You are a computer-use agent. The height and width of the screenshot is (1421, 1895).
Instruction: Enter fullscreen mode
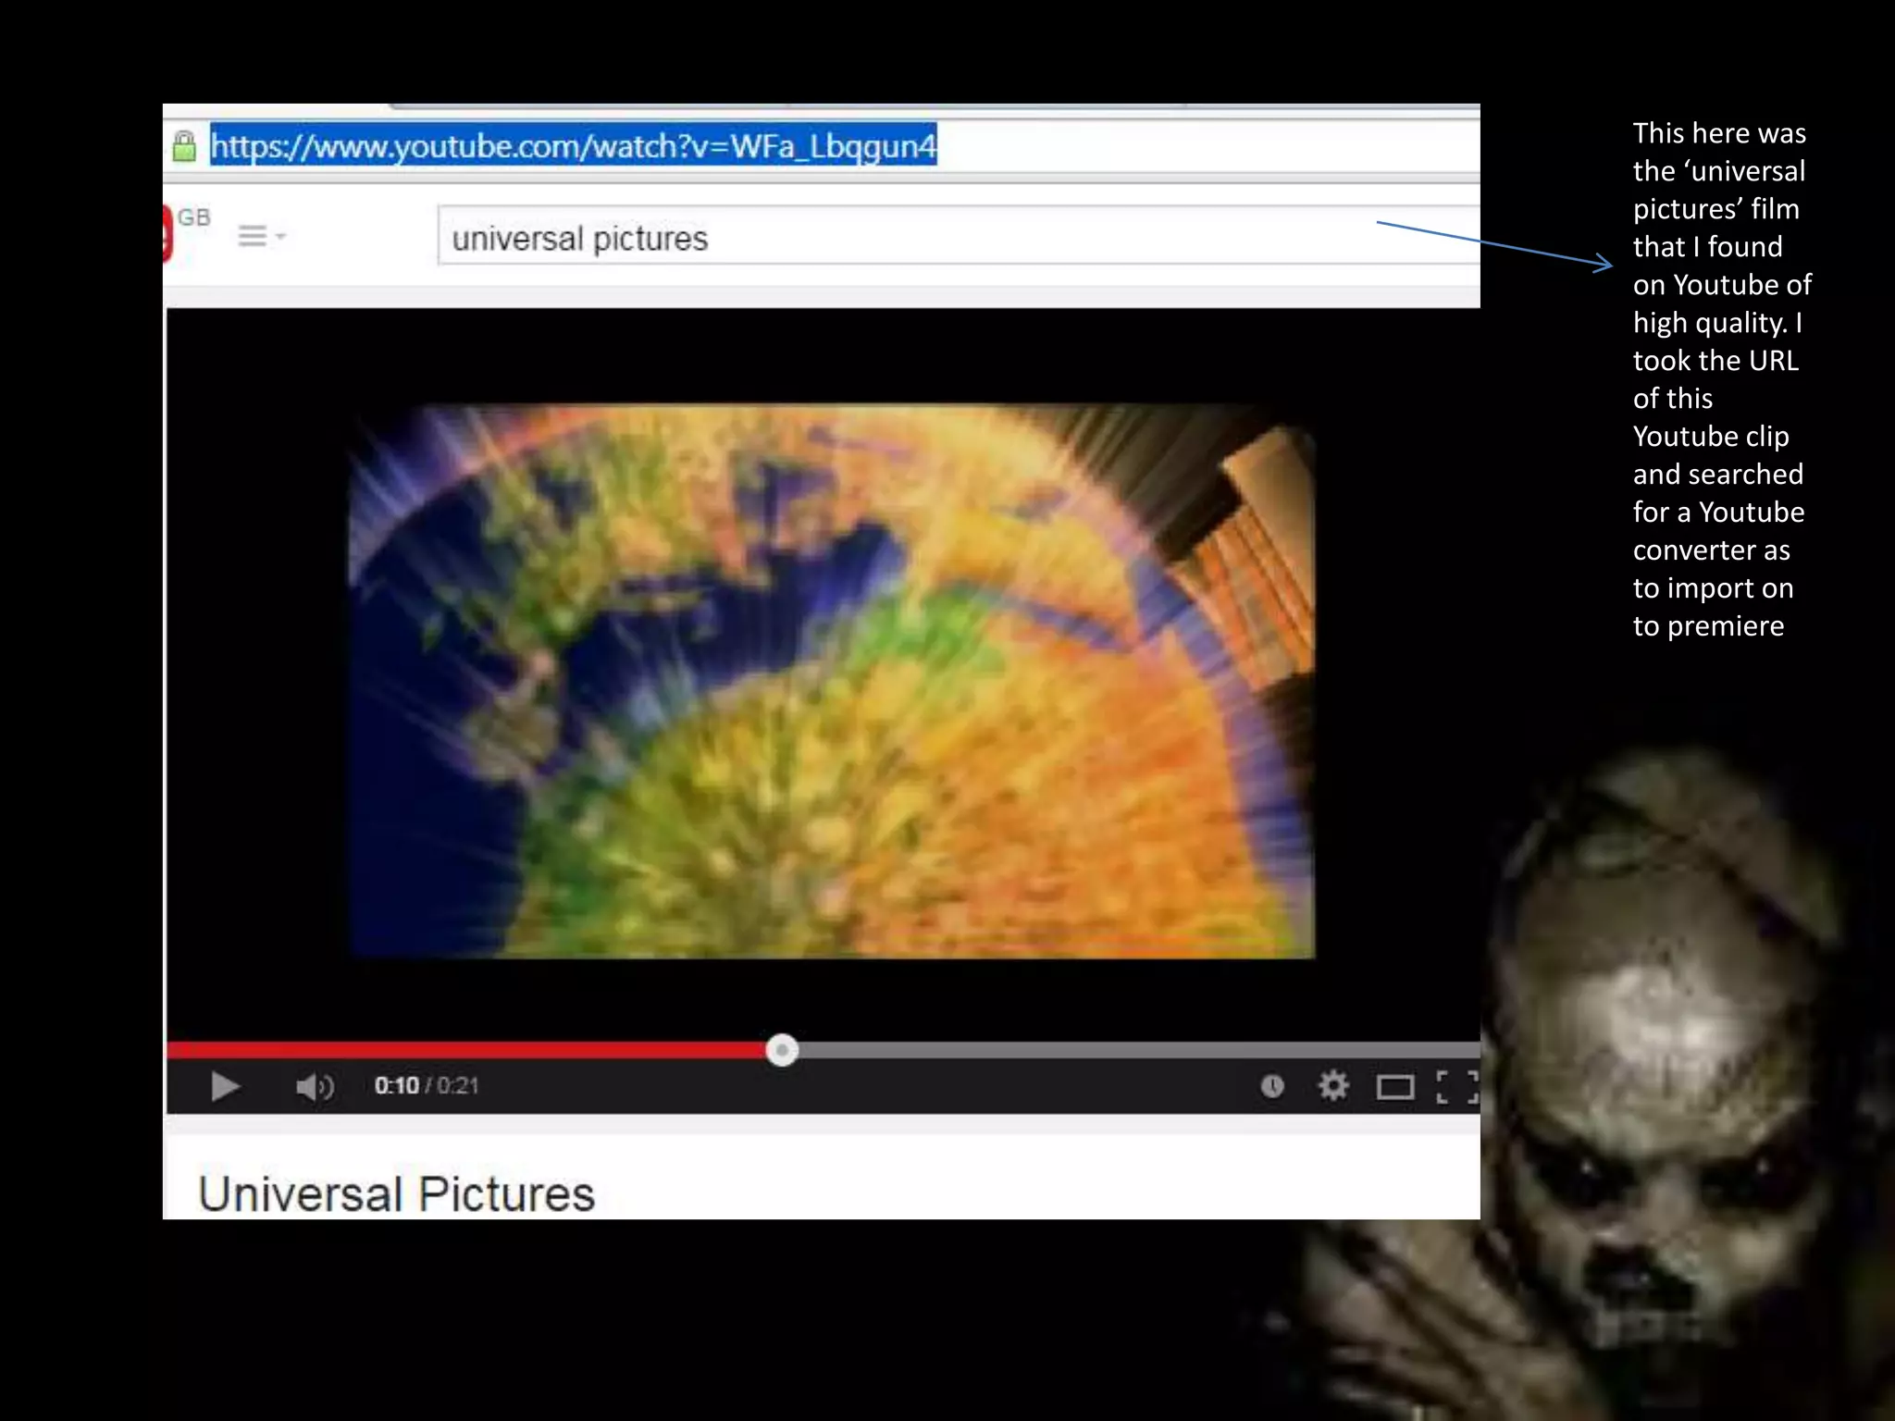click(1456, 1087)
